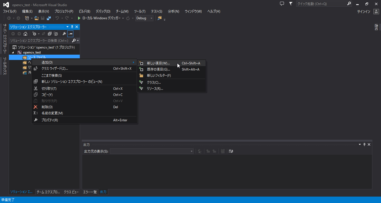
Task: Click Sync with Active Document icon
Action: (44, 34)
